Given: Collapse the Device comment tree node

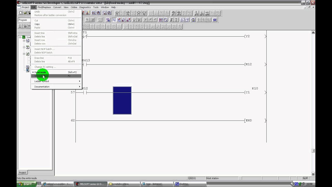Looking at the screenshot, I should pyautogui.click(x=24, y=47).
